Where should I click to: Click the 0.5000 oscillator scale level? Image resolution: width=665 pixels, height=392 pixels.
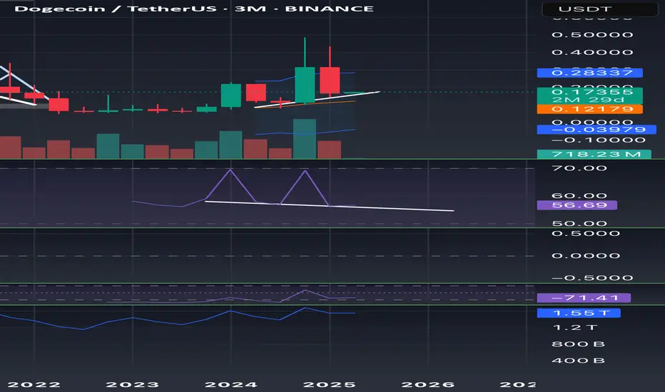pyautogui.click(x=586, y=234)
